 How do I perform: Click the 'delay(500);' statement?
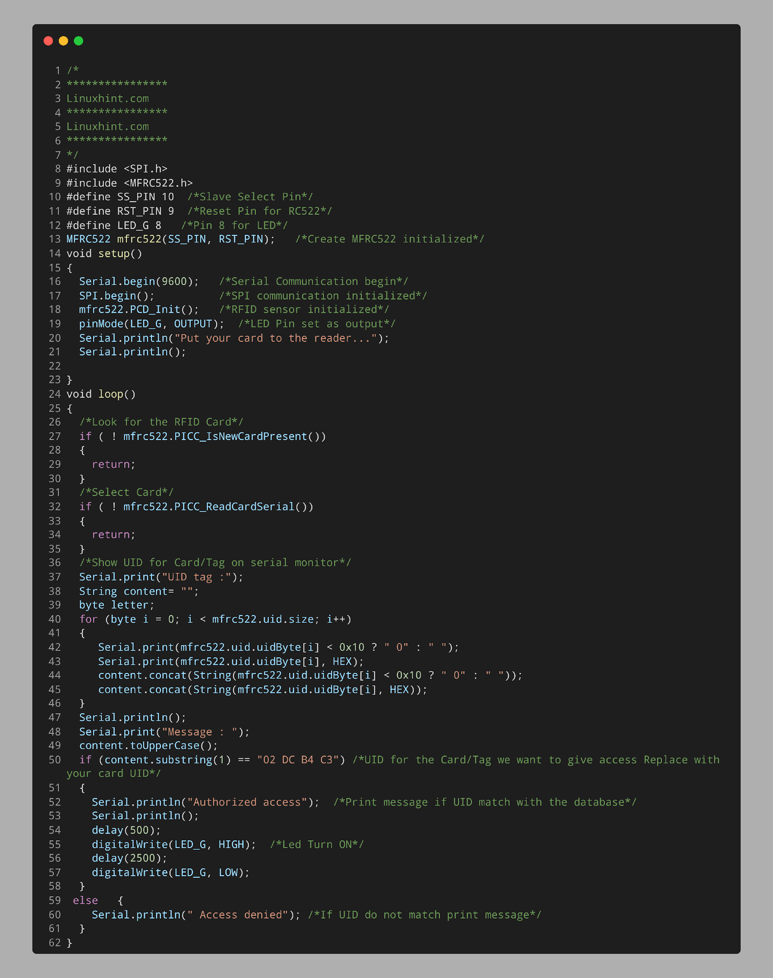[x=126, y=831]
